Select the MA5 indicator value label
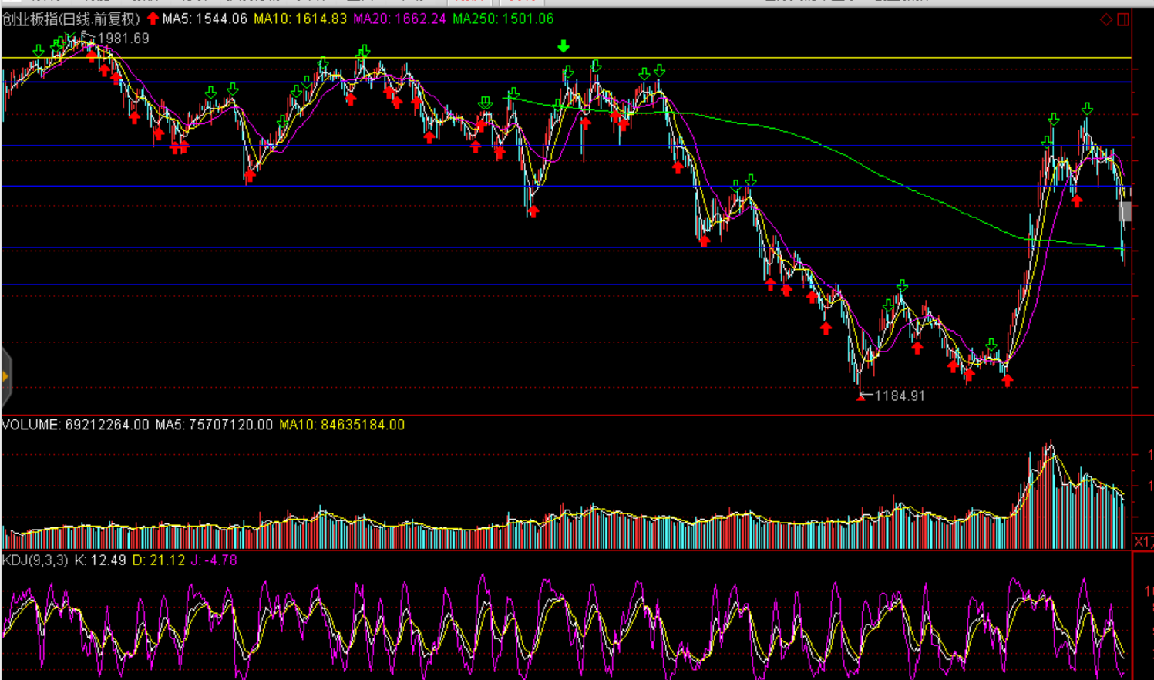 point(205,19)
